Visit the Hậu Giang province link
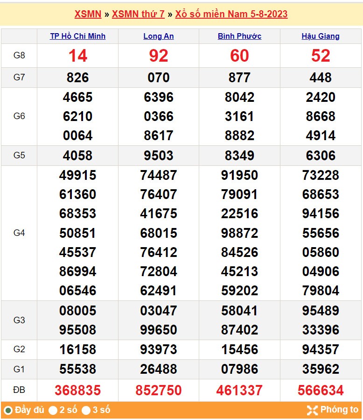363x420 pixels. (321, 36)
